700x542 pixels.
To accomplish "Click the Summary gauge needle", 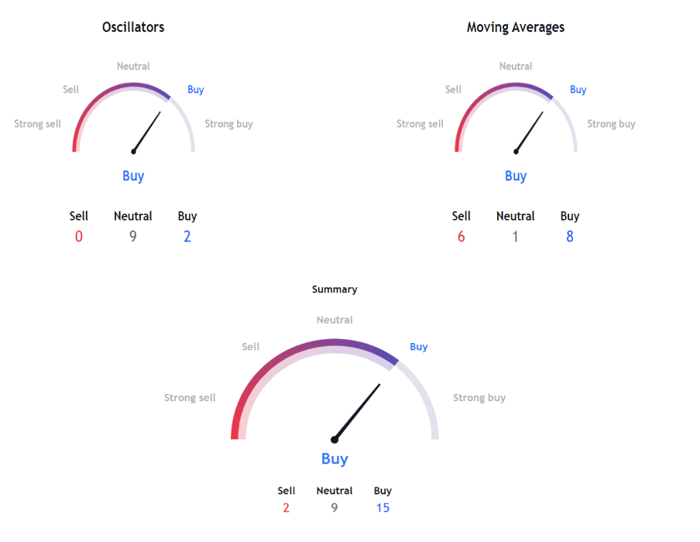I will [x=356, y=413].
